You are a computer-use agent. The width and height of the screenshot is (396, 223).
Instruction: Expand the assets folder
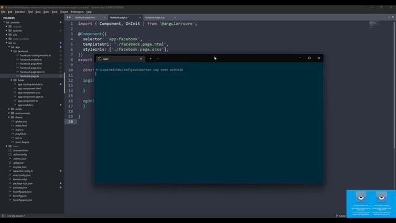click(9, 109)
